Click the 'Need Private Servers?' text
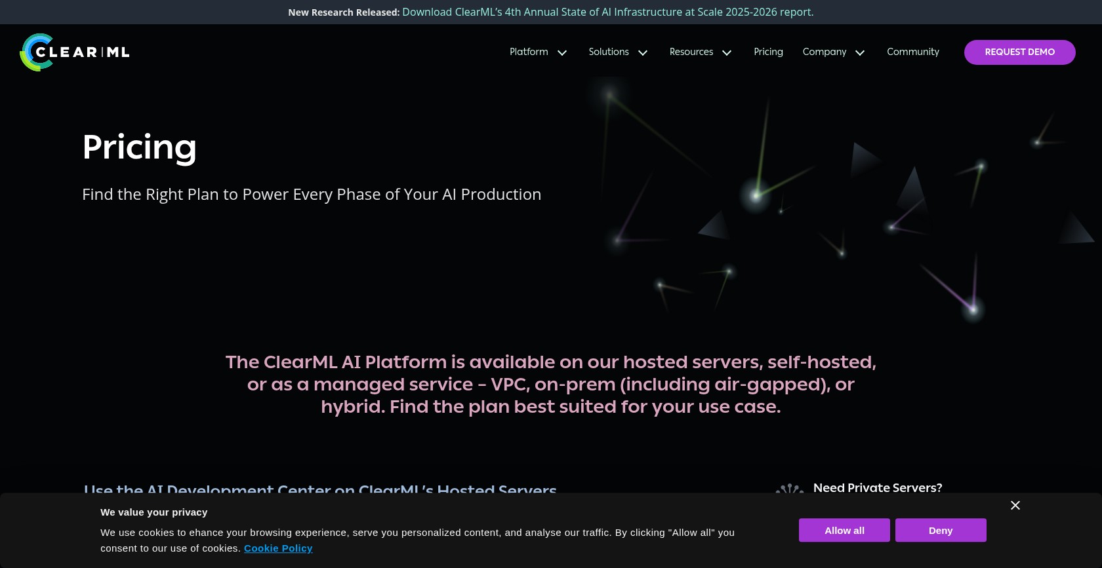1102x568 pixels. tap(878, 487)
